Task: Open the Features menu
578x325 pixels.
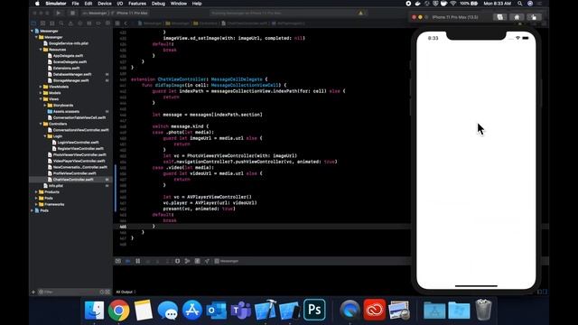Action: (x=137, y=4)
